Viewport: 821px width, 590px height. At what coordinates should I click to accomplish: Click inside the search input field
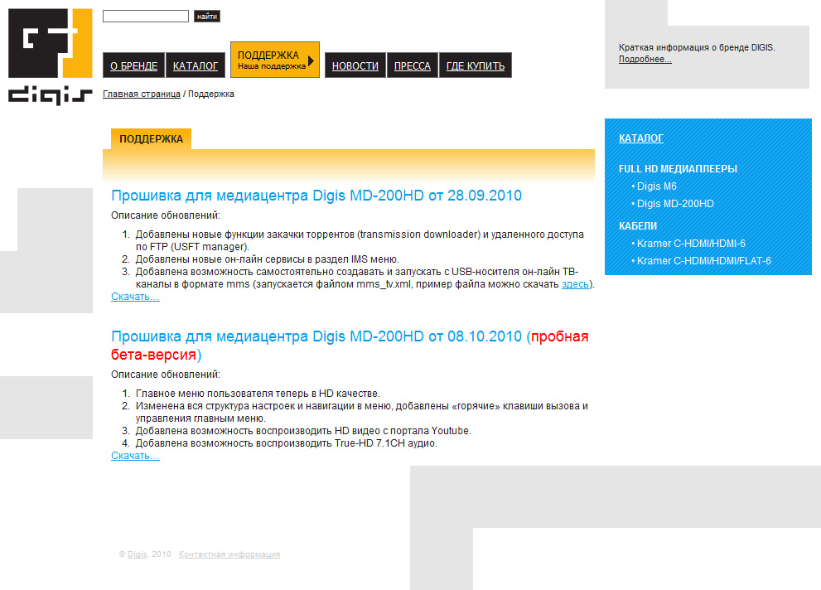click(x=145, y=15)
